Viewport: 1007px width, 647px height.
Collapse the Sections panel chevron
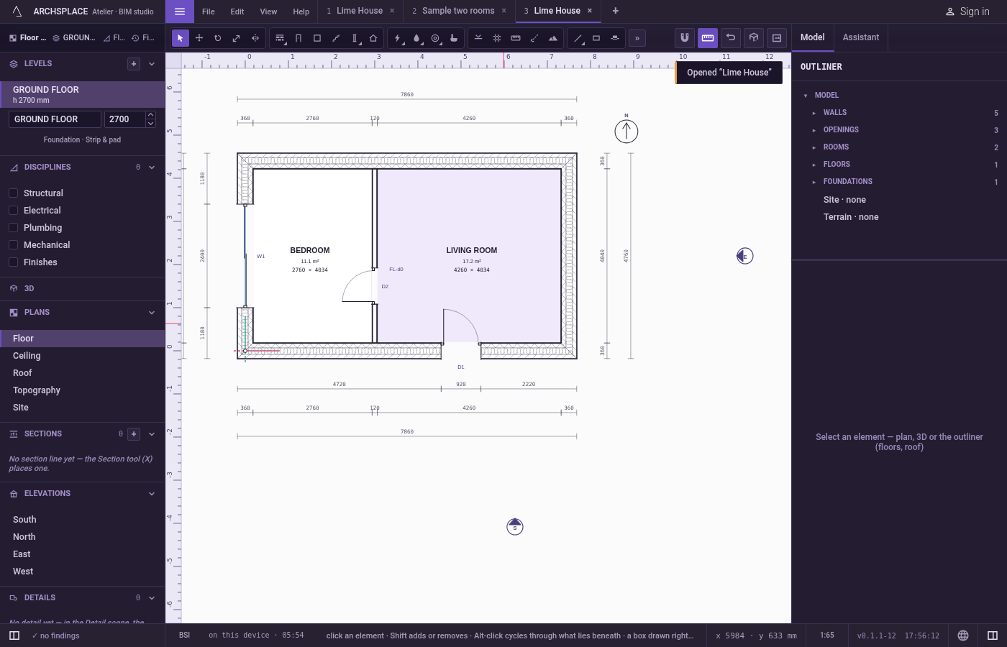click(x=152, y=434)
